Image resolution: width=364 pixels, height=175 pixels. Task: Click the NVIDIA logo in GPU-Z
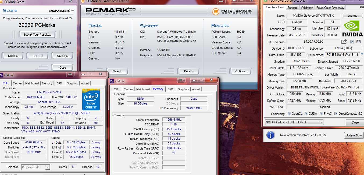pos(352,29)
